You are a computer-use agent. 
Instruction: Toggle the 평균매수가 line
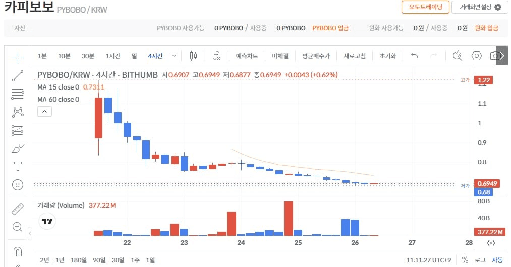[x=316, y=56]
